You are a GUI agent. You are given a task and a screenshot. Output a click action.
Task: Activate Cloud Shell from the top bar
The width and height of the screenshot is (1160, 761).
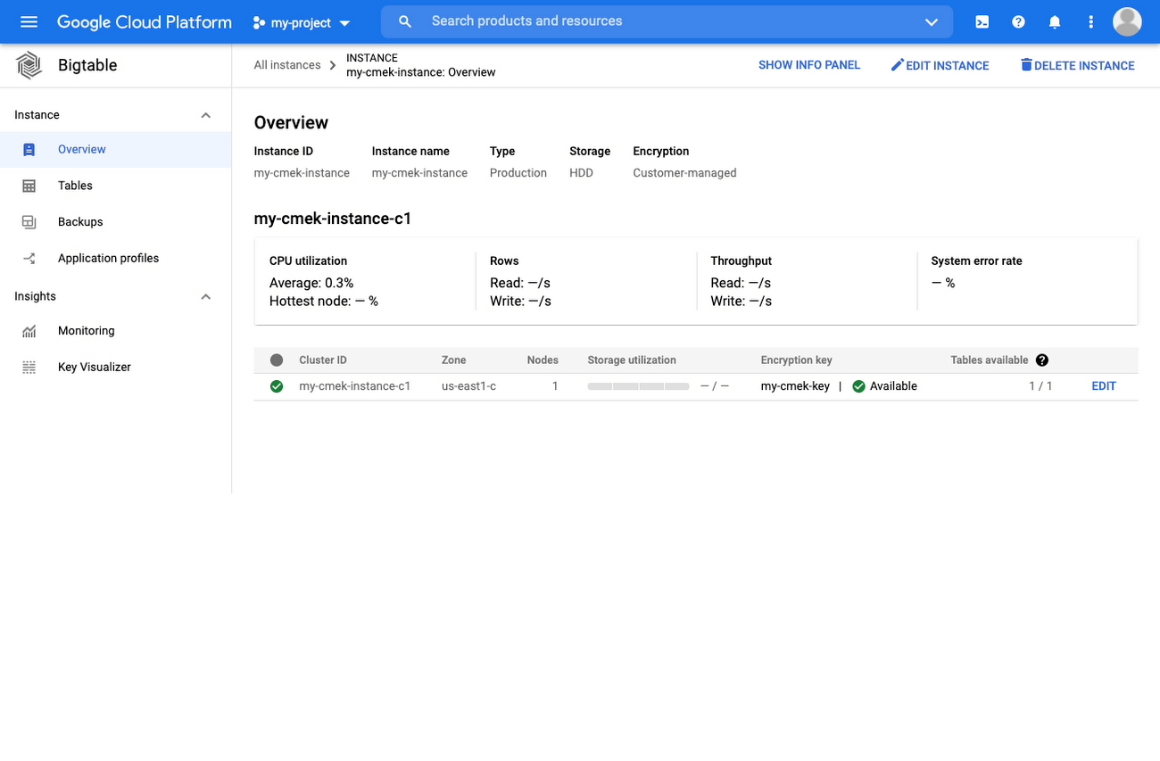click(x=982, y=21)
